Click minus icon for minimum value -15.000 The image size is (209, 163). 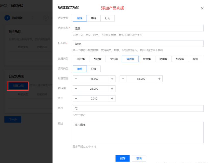point(76,79)
